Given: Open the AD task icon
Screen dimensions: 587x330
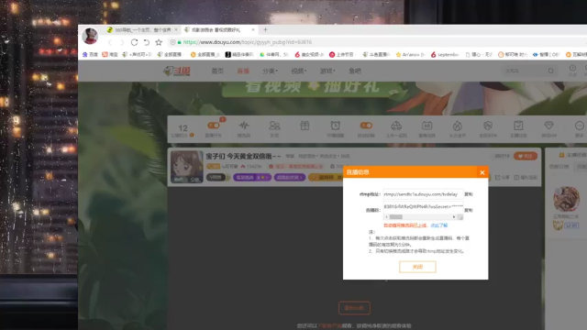Looking at the screenshot, I should [x=426, y=126].
